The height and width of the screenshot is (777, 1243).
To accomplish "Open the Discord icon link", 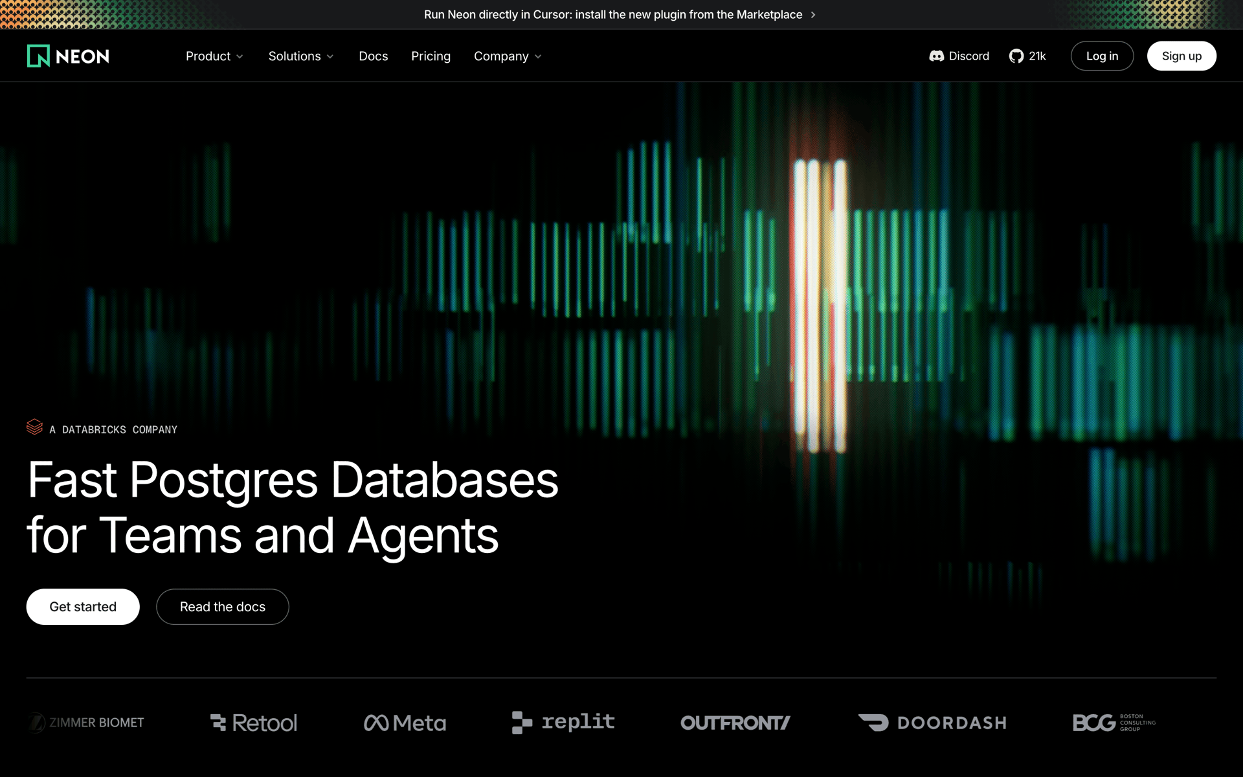I will point(936,56).
